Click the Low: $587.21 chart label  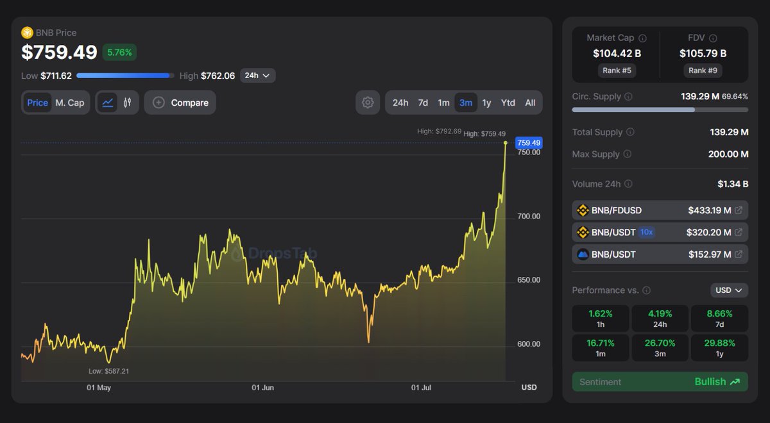(x=108, y=371)
